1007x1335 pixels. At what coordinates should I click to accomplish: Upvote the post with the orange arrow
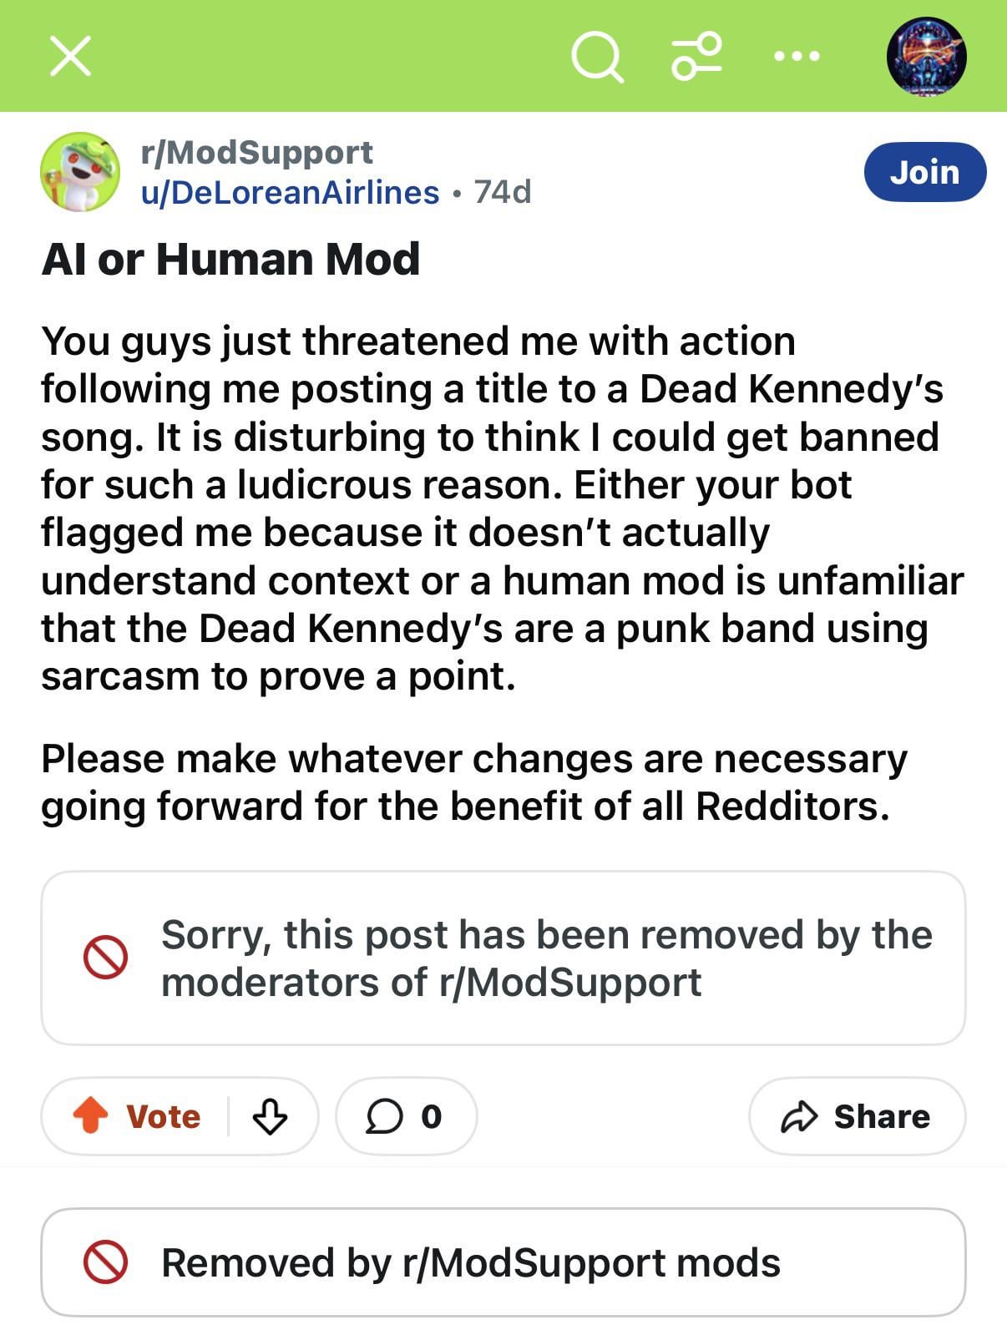pos(90,1115)
